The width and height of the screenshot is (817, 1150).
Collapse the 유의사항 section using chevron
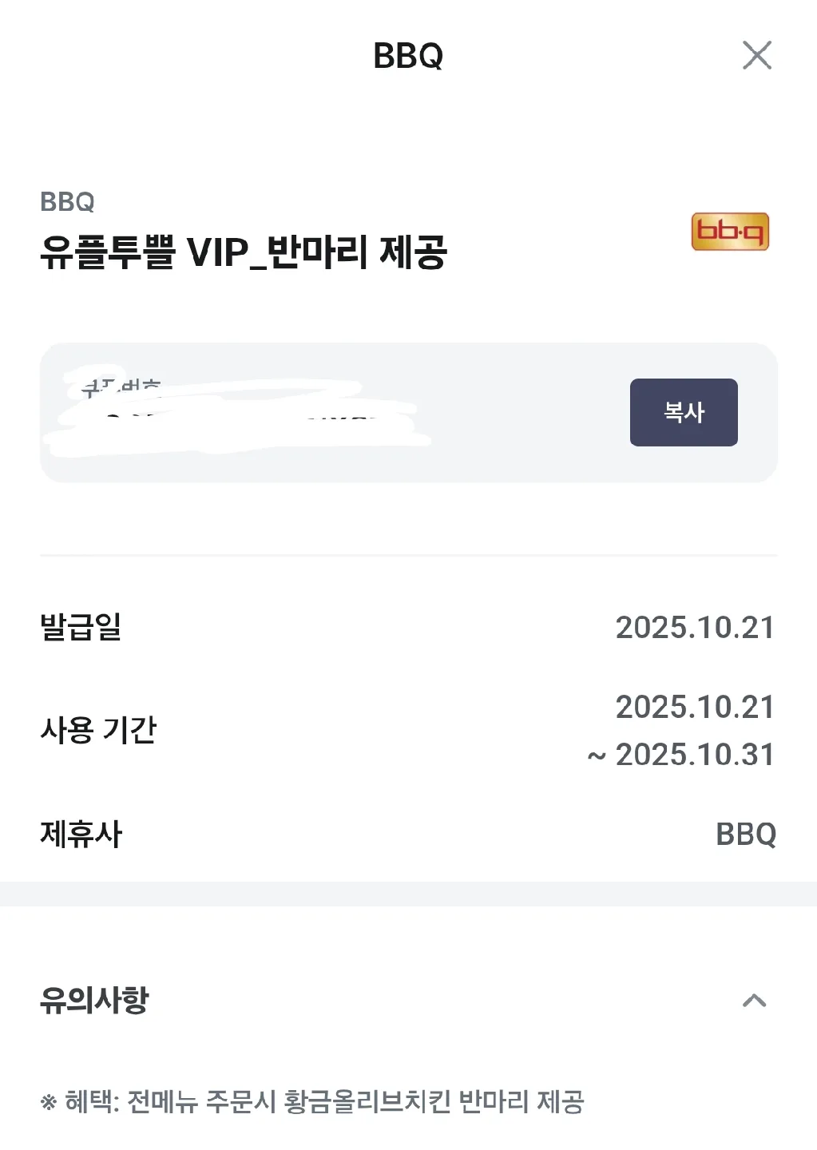pyautogui.click(x=754, y=1001)
